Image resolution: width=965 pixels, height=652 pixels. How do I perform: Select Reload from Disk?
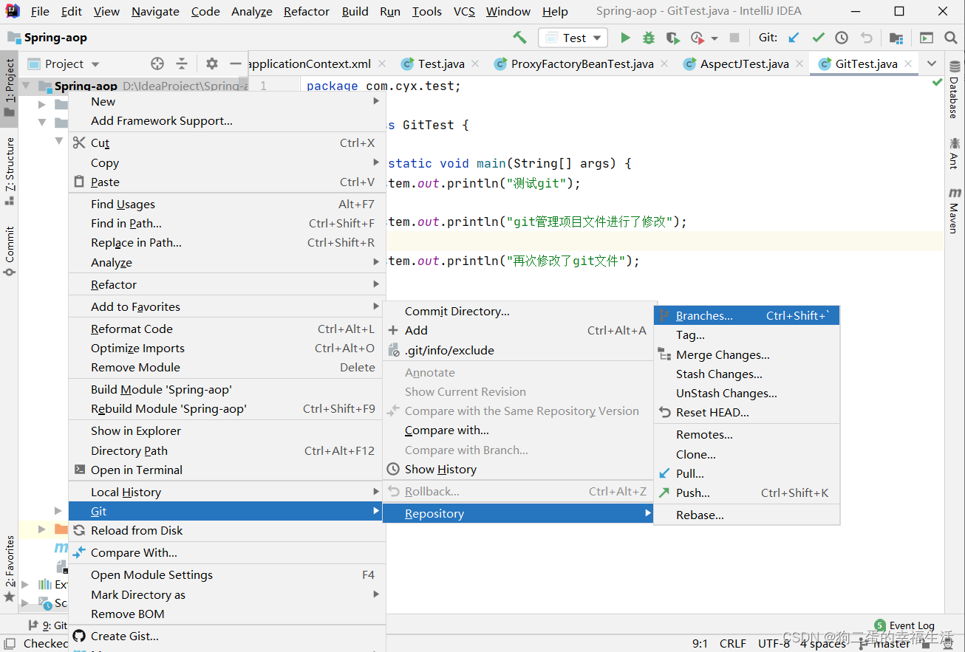coord(226,530)
